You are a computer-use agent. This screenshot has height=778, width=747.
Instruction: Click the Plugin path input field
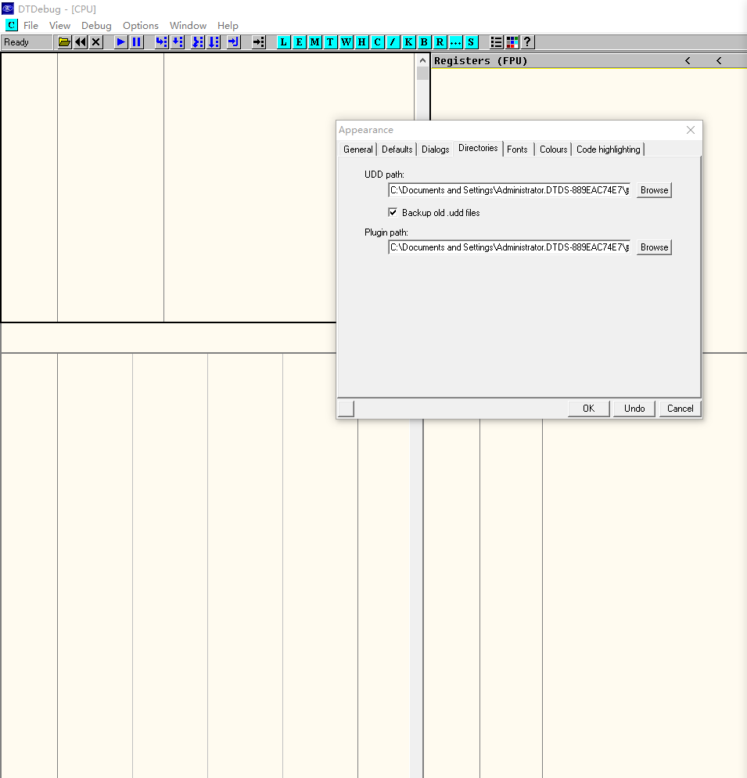[509, 247]
